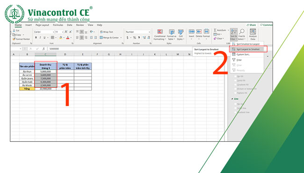The height and width of the screenshot is (173, 304).
Task: Open the Font Color dropdown arrow
Action: tap(71, 38)
